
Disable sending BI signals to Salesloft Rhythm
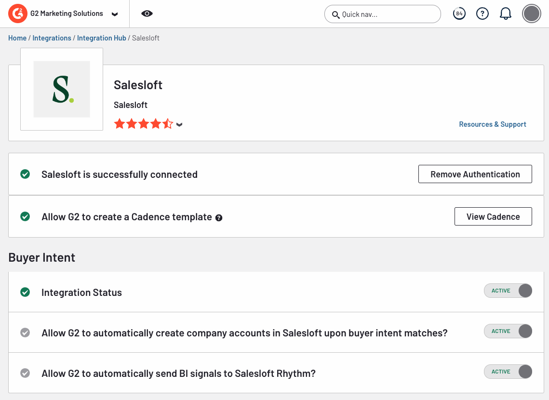click(x=508, y=372)
